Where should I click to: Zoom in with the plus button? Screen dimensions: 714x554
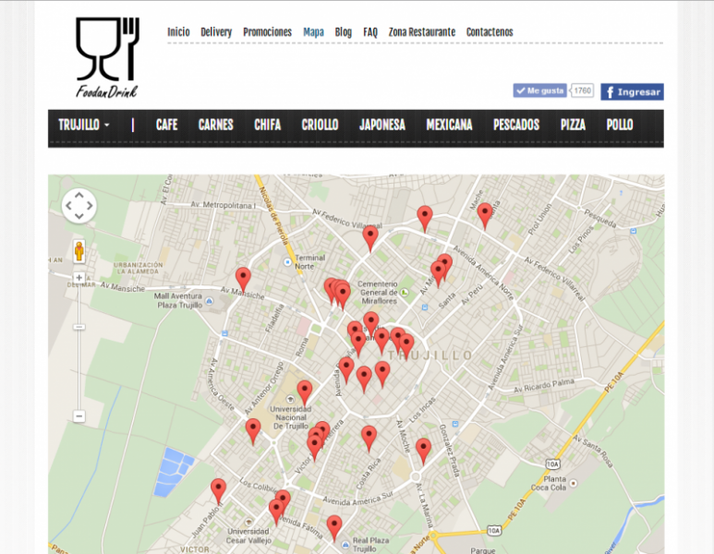[x=79, y=278]
